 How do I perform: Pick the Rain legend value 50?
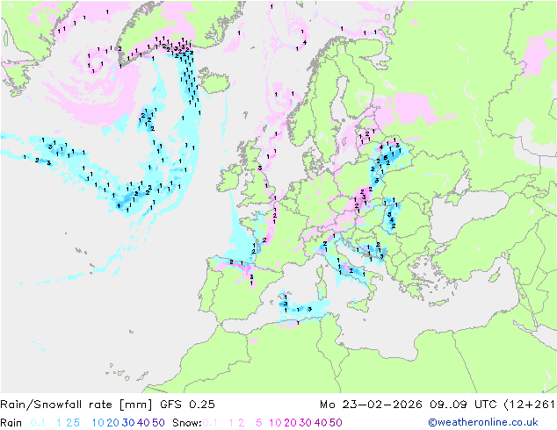click(158, 423)
